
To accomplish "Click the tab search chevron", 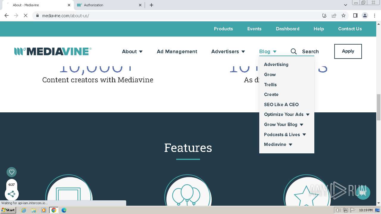I will pyautogui.click(x=345, y=5).
